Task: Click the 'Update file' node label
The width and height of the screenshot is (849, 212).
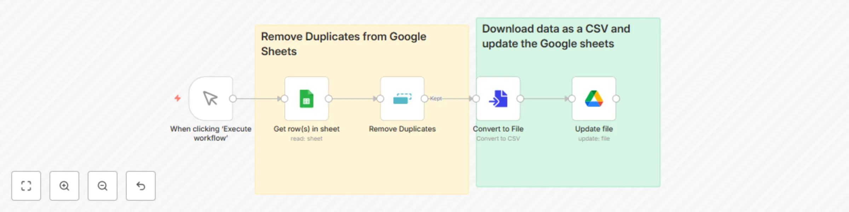Action: pos(594,129)
